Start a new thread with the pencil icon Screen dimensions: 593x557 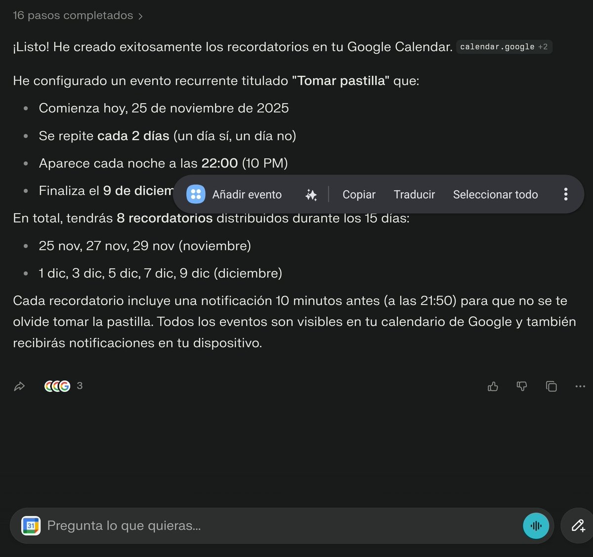pos(578,526)
